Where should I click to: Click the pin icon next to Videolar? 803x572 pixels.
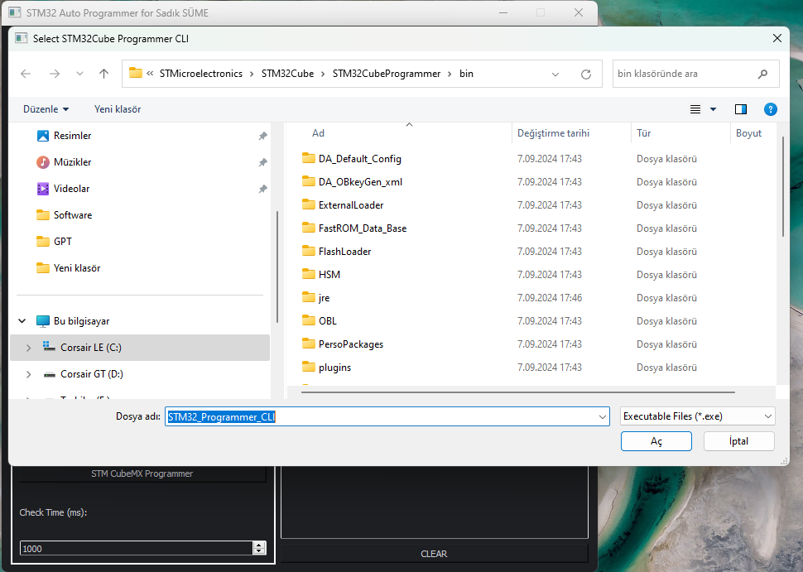click(262, 190)
